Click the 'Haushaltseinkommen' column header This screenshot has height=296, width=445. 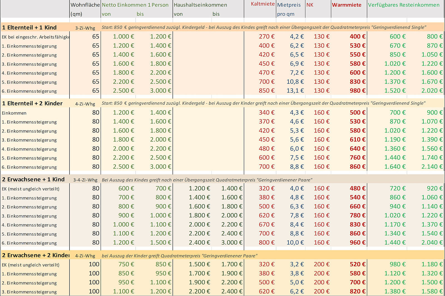click(x=200, y=5)
